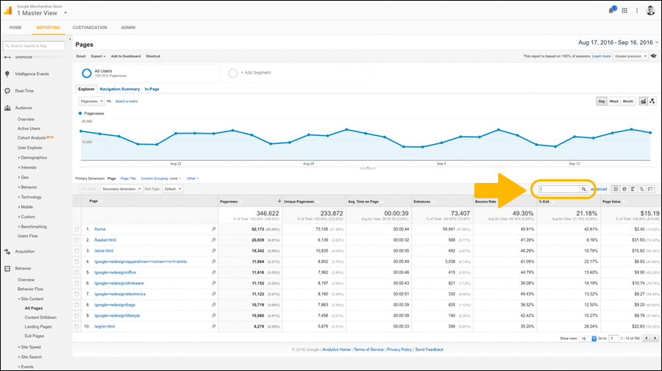
Task: Click the Audience people icon
Action: (x=7, y=108)
